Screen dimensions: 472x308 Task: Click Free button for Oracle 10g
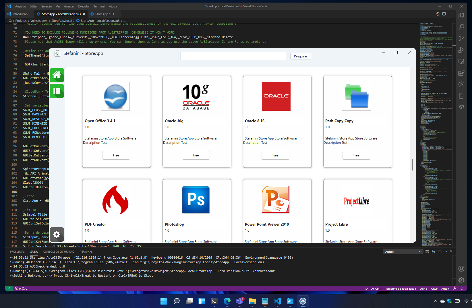click(196, 155)
